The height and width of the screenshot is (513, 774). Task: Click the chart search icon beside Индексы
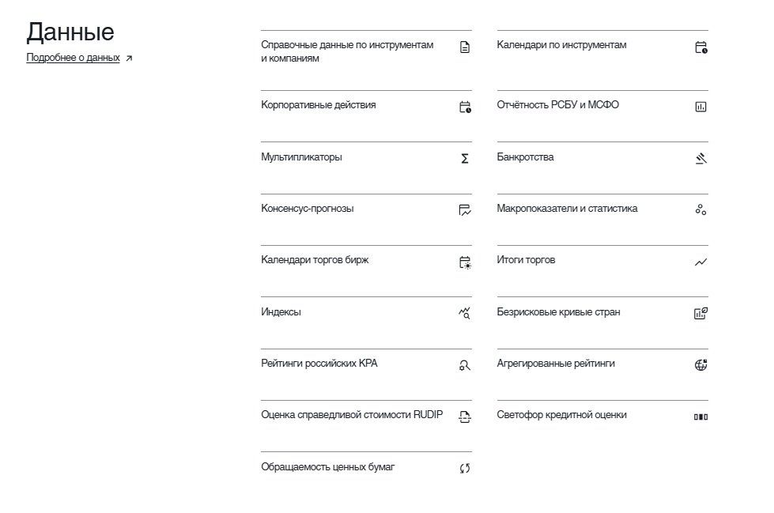tap(465, 313)
